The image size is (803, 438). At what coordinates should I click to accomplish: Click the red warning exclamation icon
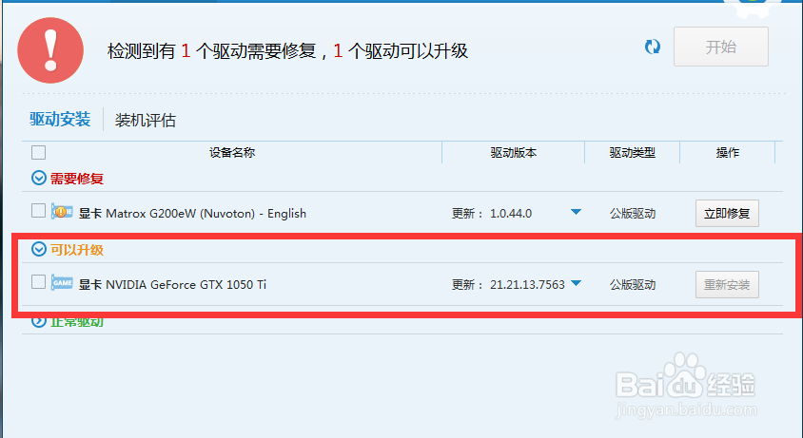pyautogui.click(x=50, y=50)
